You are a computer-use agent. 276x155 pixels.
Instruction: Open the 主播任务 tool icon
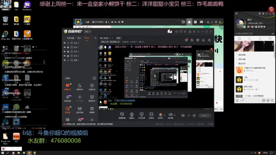[x=92, y=87]
